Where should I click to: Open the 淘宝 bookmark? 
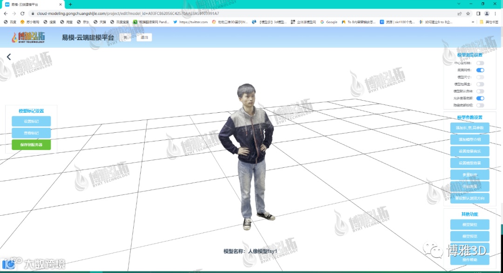point(67,22)
